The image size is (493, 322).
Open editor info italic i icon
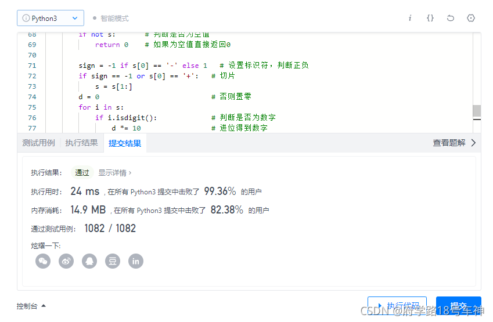[410, 18]
